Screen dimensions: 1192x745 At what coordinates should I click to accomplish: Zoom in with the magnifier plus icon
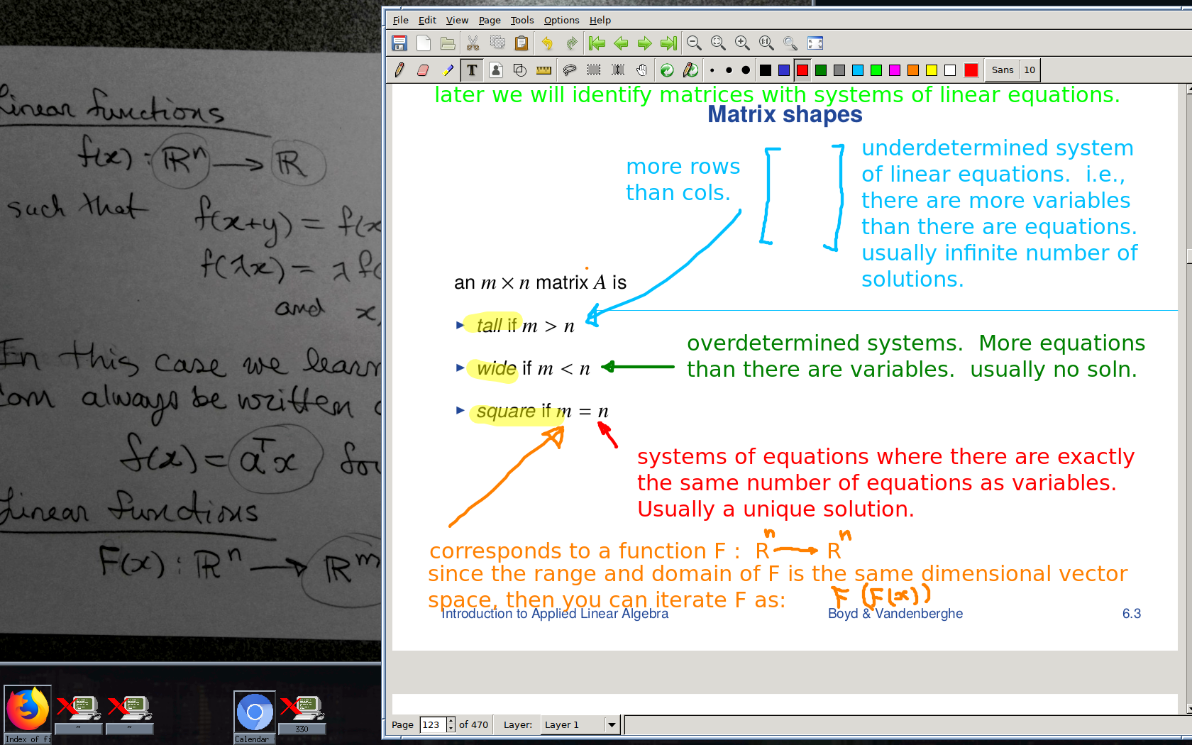(x=742, y=43)
